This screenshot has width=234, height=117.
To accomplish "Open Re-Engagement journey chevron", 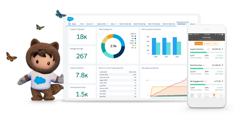I will [x=222, y=81].
